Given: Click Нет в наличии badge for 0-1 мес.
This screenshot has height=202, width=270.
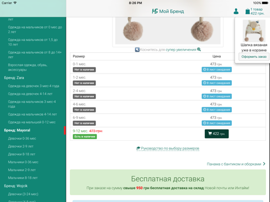Looking at the screenshot, I should tap(84, 70).
